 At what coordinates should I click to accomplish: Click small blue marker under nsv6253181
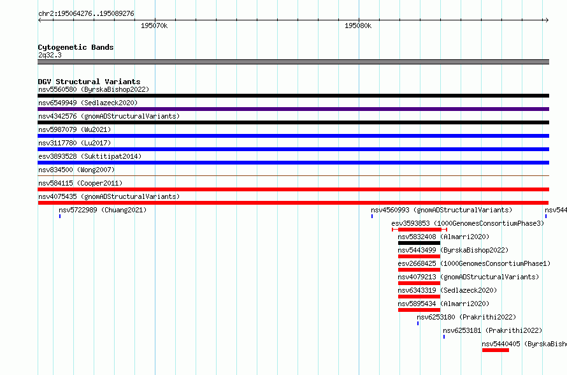coord(444,337)
